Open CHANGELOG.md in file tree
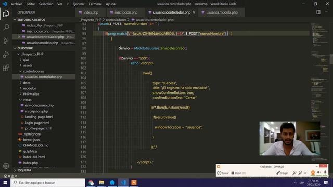This screenshot has width=333, height=187. tap(36, 145)
